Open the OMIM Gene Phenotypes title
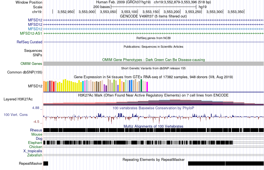264x170 pixels. pos(153,60)
